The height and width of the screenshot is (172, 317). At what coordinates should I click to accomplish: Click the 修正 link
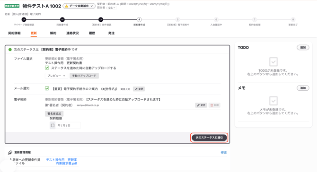[224, 153]
